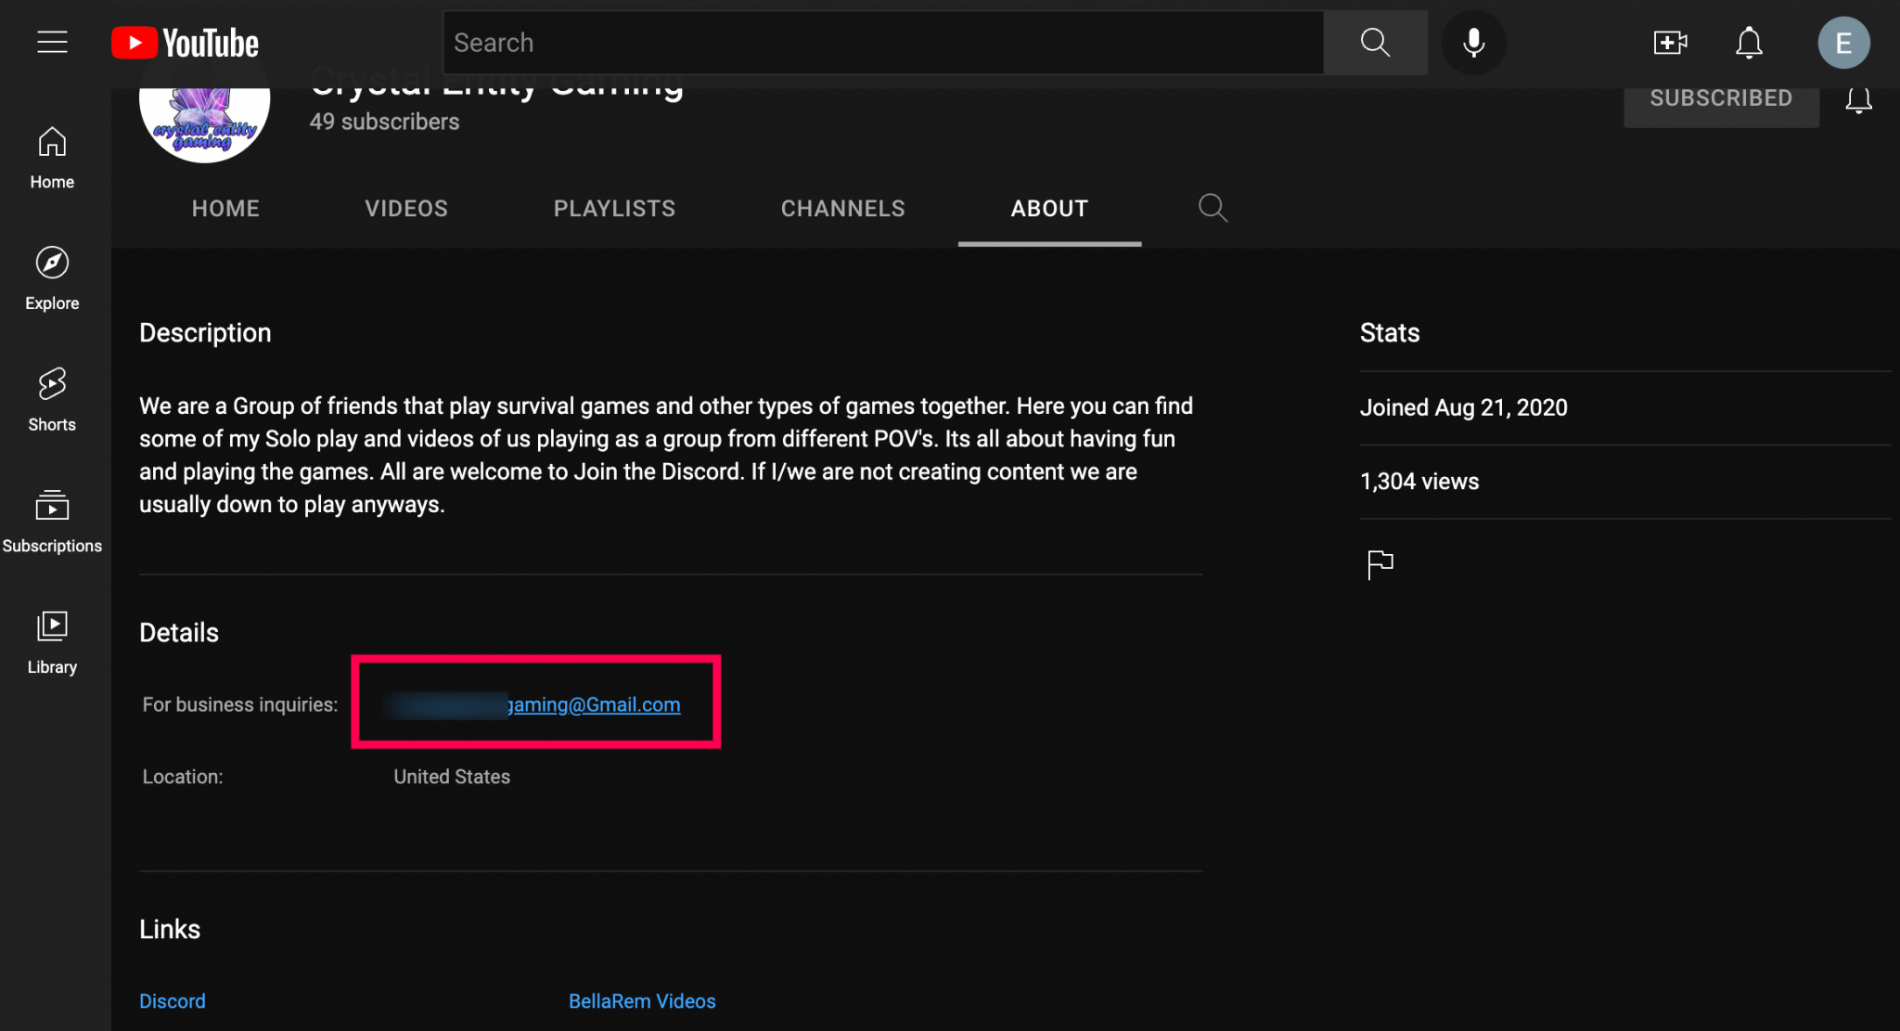
Task: Open the voice search microphone
Action: click(x=1473, y=42)
